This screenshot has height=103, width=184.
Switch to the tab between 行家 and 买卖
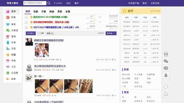[52, 11]
